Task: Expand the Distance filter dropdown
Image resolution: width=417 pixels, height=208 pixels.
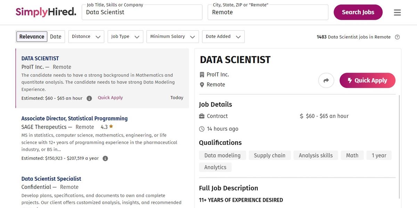Action: click(x=86, y=37)
